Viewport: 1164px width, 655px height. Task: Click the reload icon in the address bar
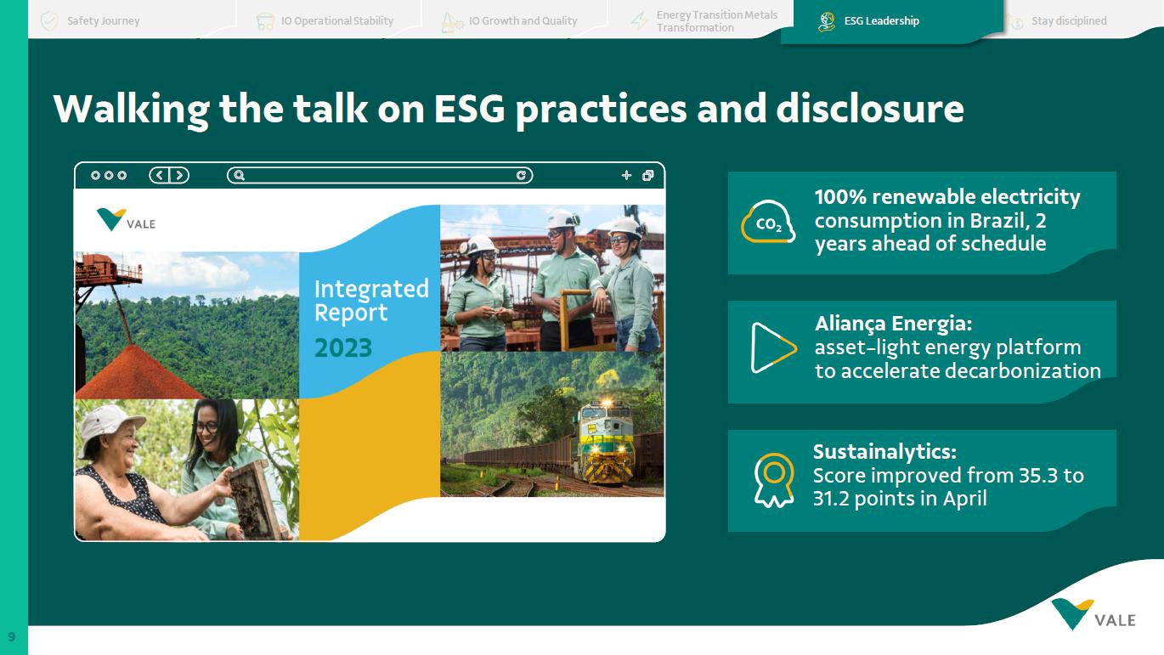pos(522,176)
